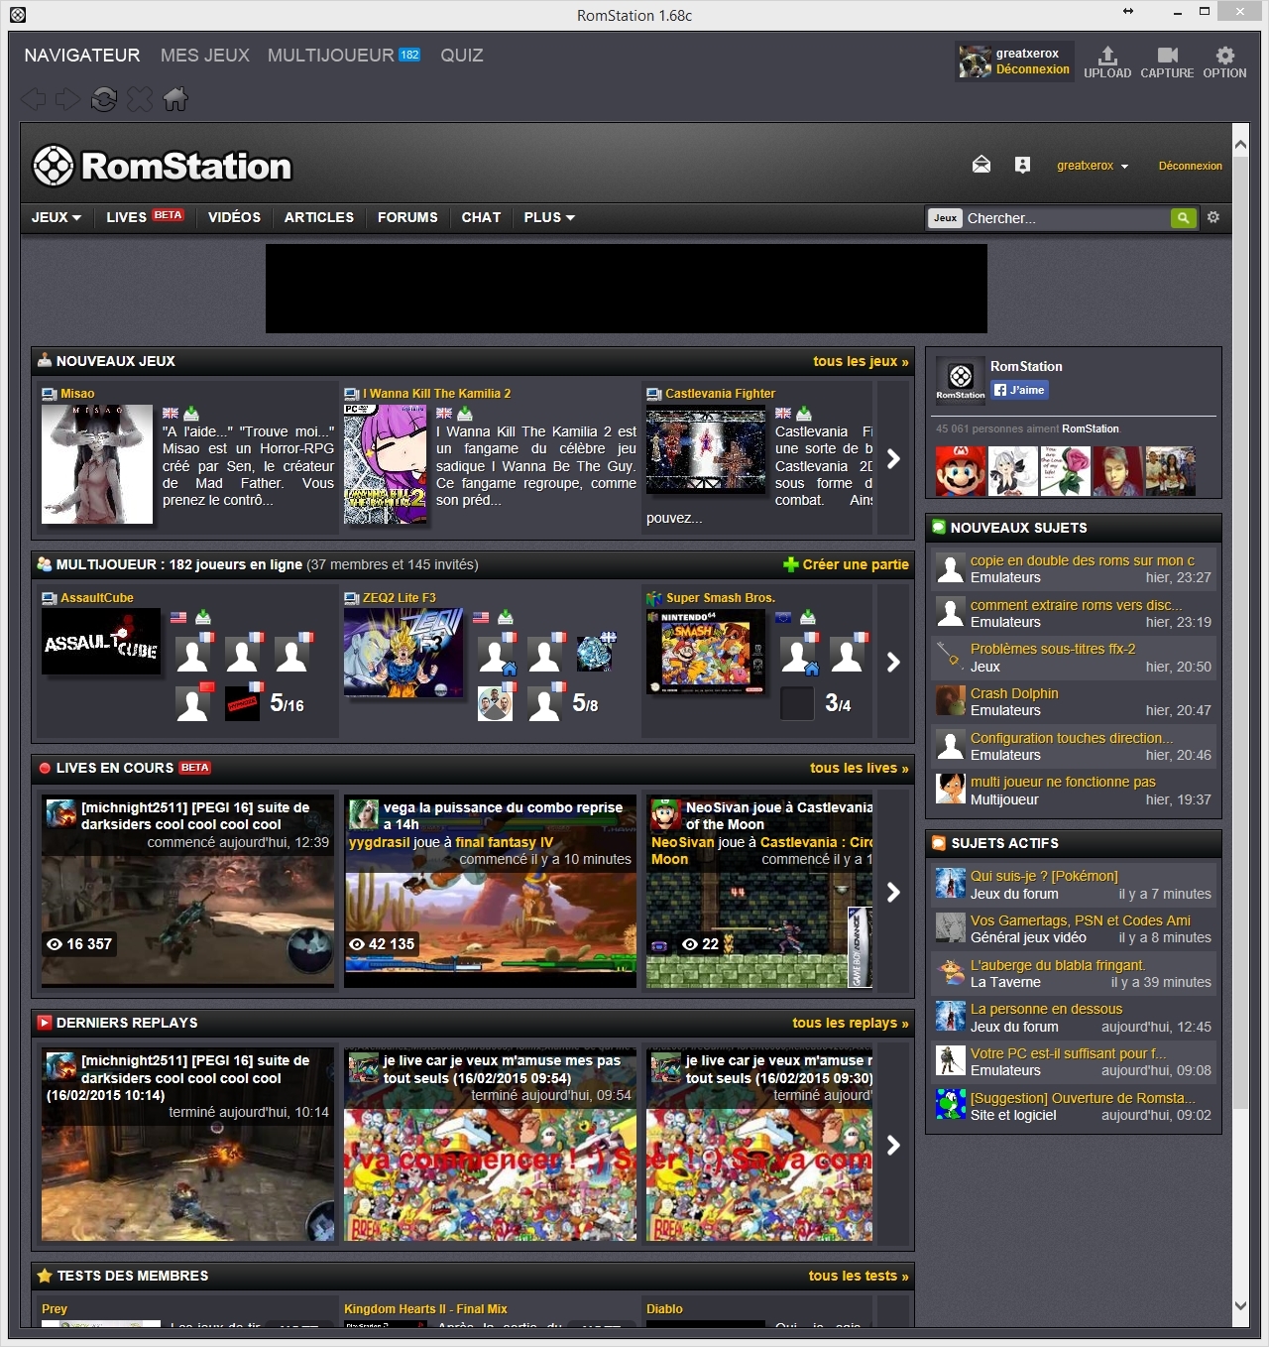Show next videos in Derniers Replays carousel
Image resolution: width=1269 pixels, height=1347 pixels.
pyautogui.click(x=894, y=1145)
